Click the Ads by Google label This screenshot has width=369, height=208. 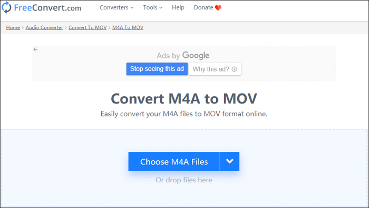coord(183,55)
